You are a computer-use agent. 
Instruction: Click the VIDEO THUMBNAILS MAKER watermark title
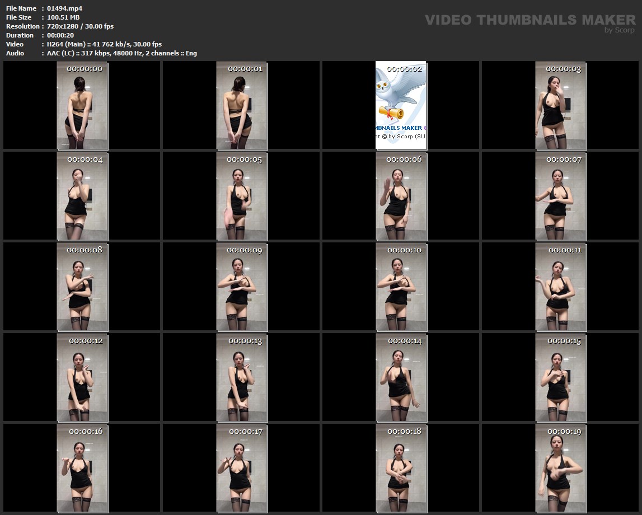[x=529, y=20]
